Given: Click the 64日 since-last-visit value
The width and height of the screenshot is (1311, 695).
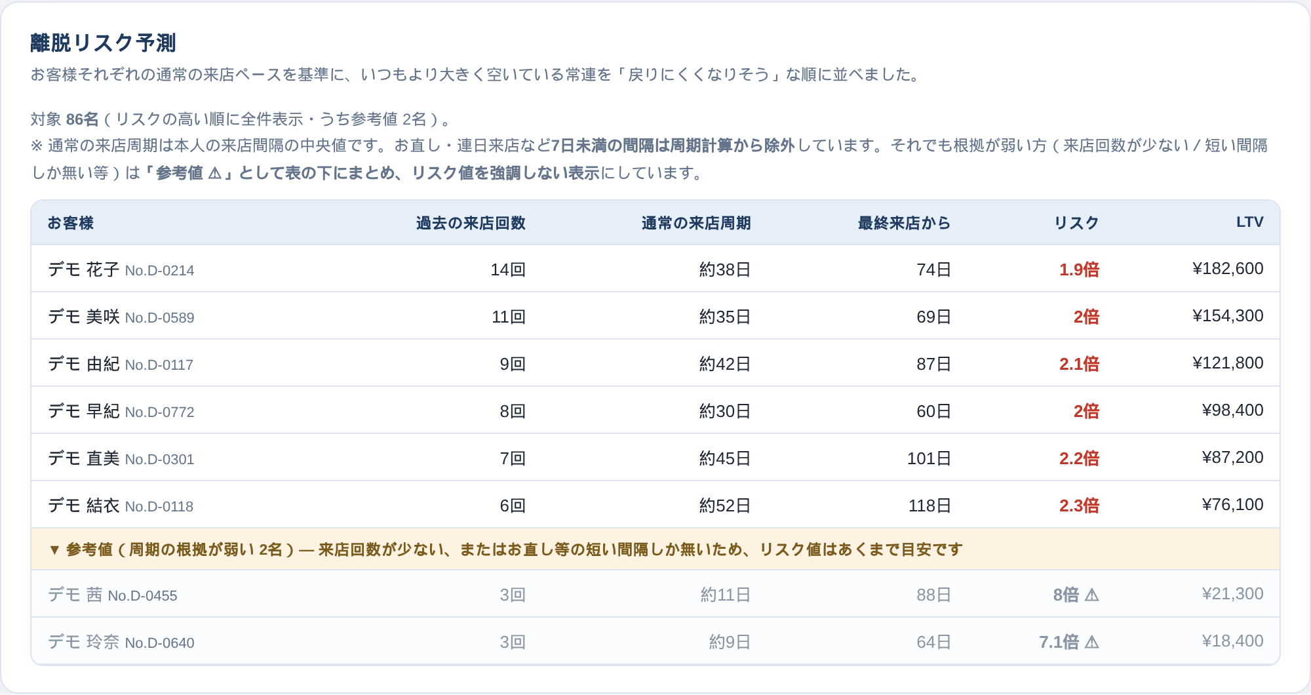Looking at the screenshot, I should (x=933, y=642).
